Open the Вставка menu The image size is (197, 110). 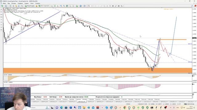point(14,3)
